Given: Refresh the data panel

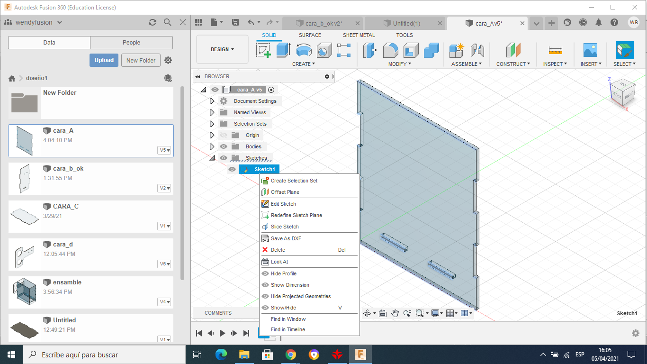Looking at the screenshot, I should click(x=153, y=22).
